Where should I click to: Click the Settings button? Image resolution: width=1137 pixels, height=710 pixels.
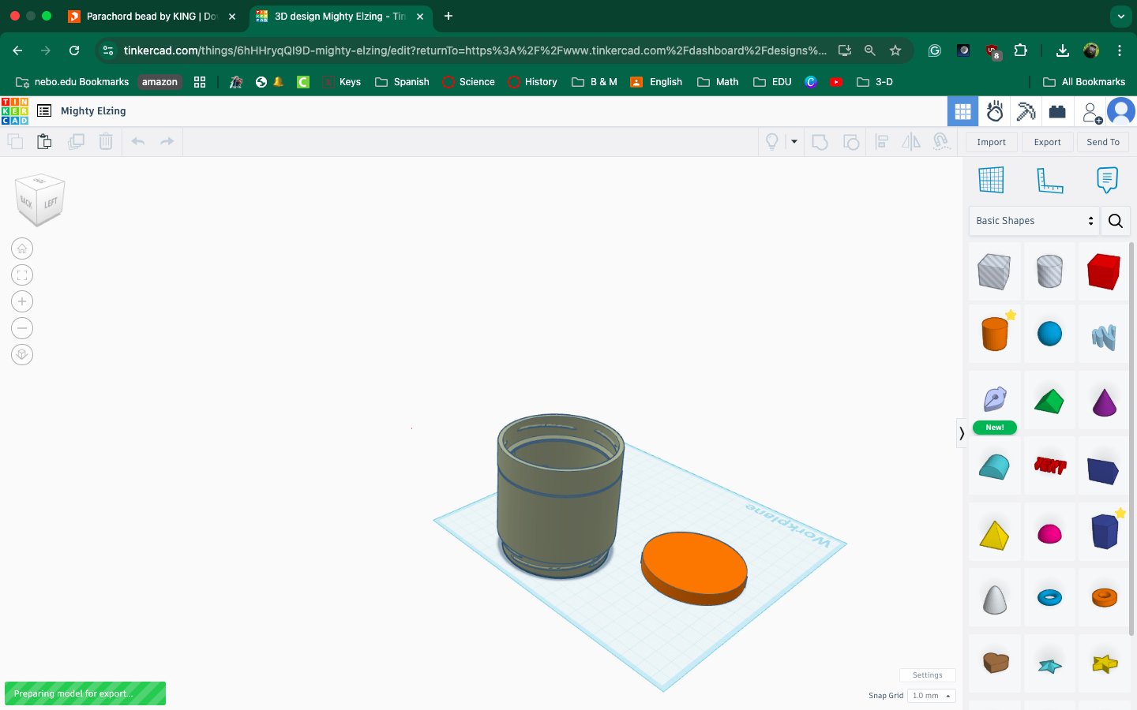(928, 675)
